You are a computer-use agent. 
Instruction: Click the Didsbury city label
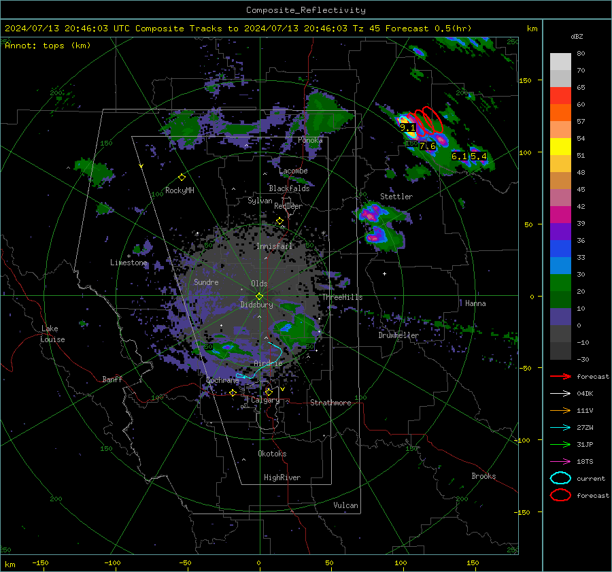(x=256, y=305)
